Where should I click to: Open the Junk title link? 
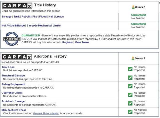[17, 17]
